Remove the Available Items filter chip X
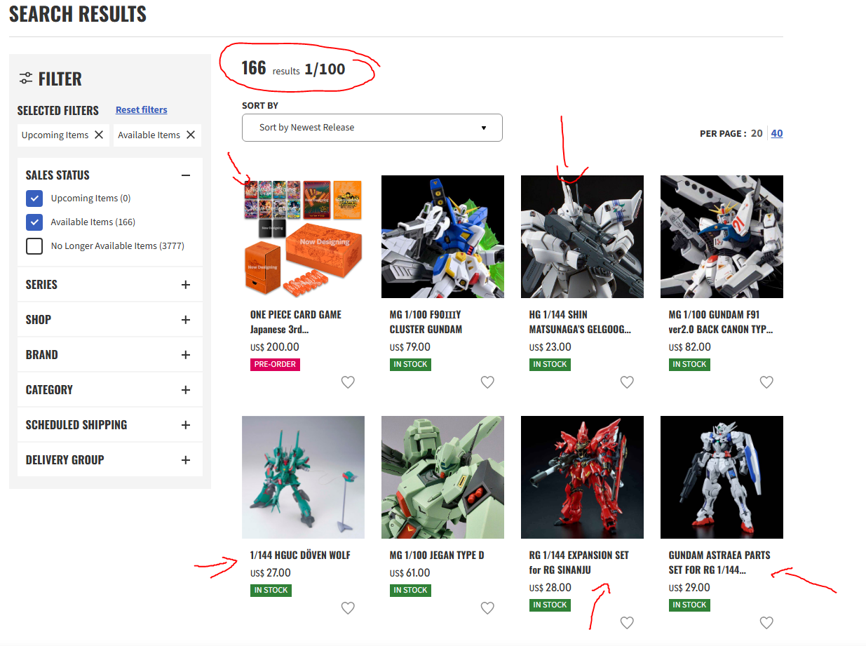Screen dimensions: 866x646 coord(191,135)
